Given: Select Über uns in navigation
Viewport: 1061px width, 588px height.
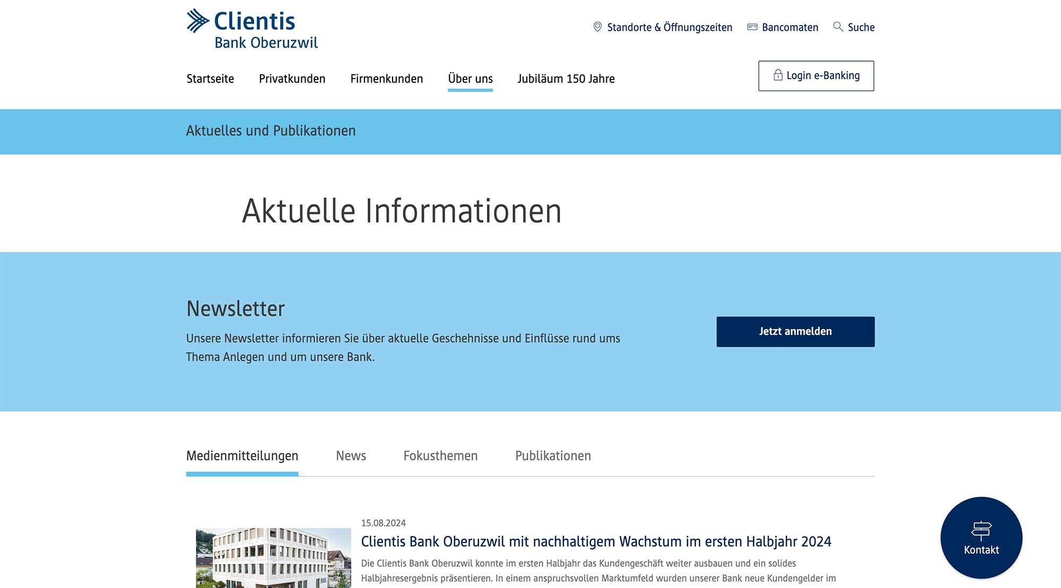Looking at the screenshot, I should (x=470, y=79).
